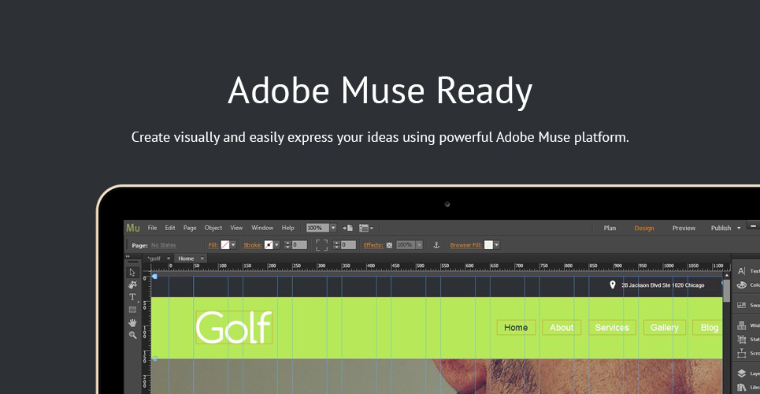The width and height of the screenshot is (760, 394).
Task: Switch to the *golf document tab
Action: (x=154, y=258)
